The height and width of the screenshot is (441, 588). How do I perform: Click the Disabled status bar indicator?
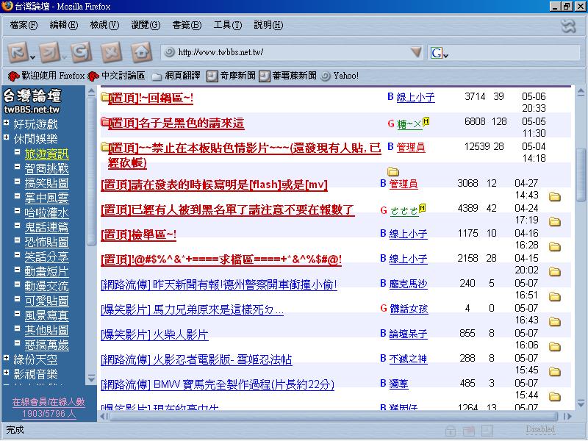[539, 429]
